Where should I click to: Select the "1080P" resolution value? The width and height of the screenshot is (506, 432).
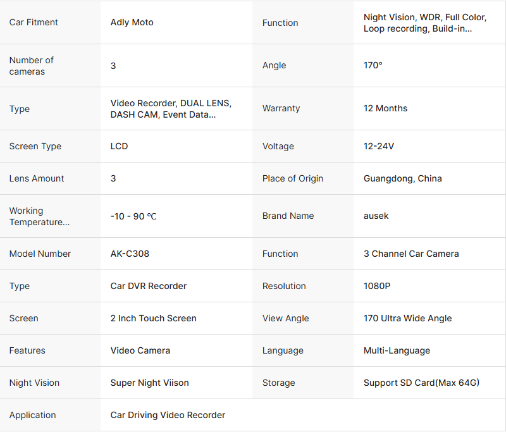(377, 286)
